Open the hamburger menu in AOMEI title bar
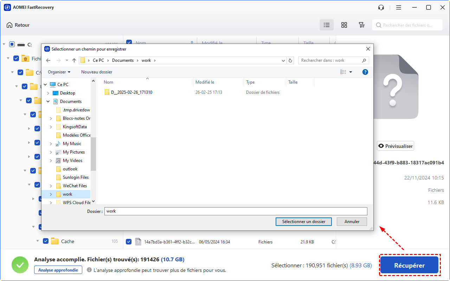 click(398, 7)
